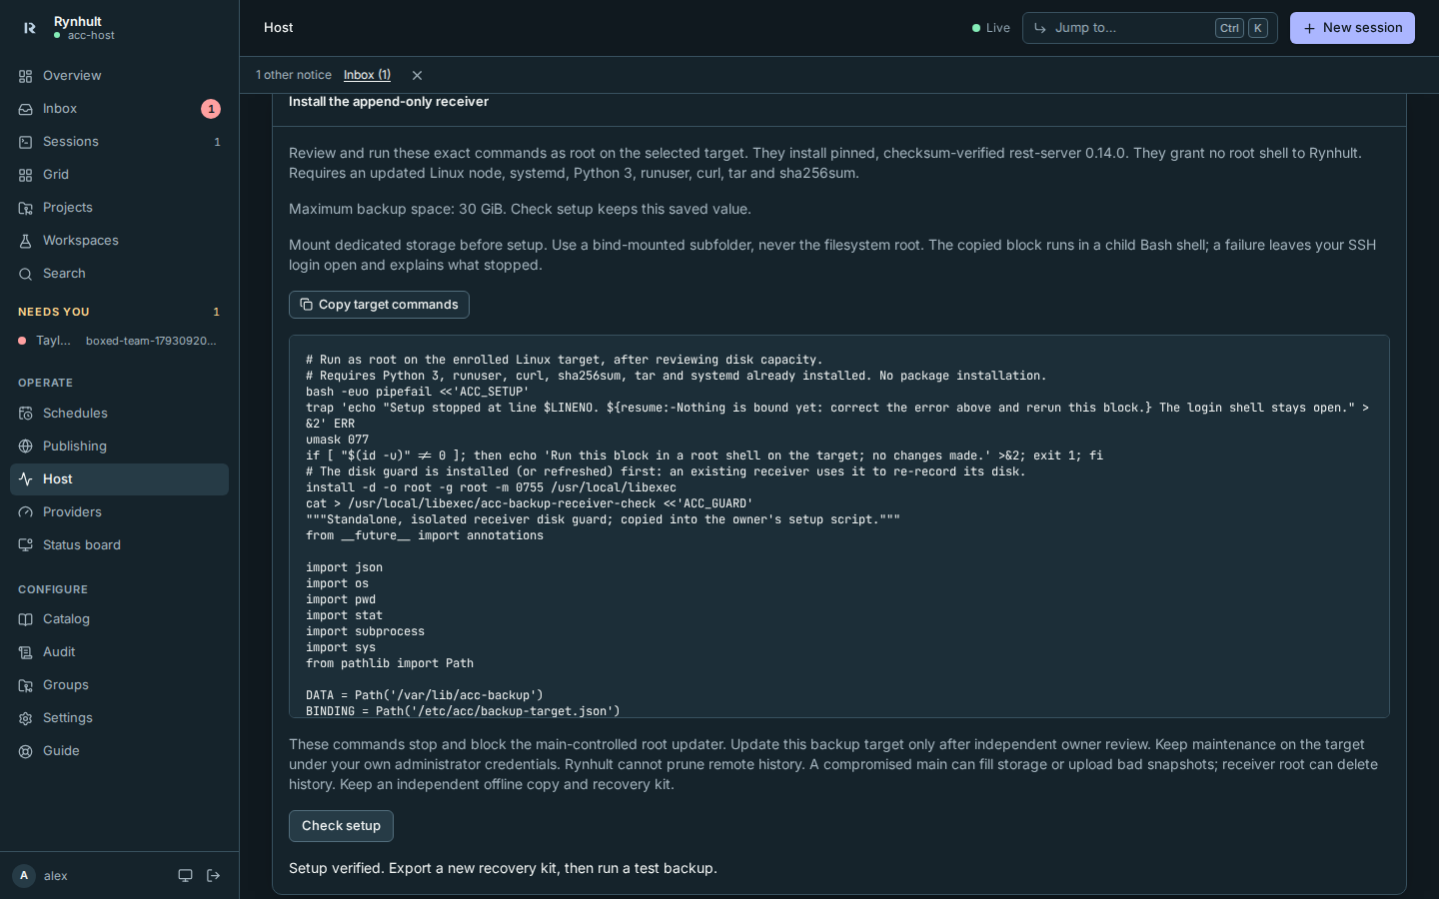Open Audit under Configure
This screenshot has height=899, width=1439.
pos(119,652)
